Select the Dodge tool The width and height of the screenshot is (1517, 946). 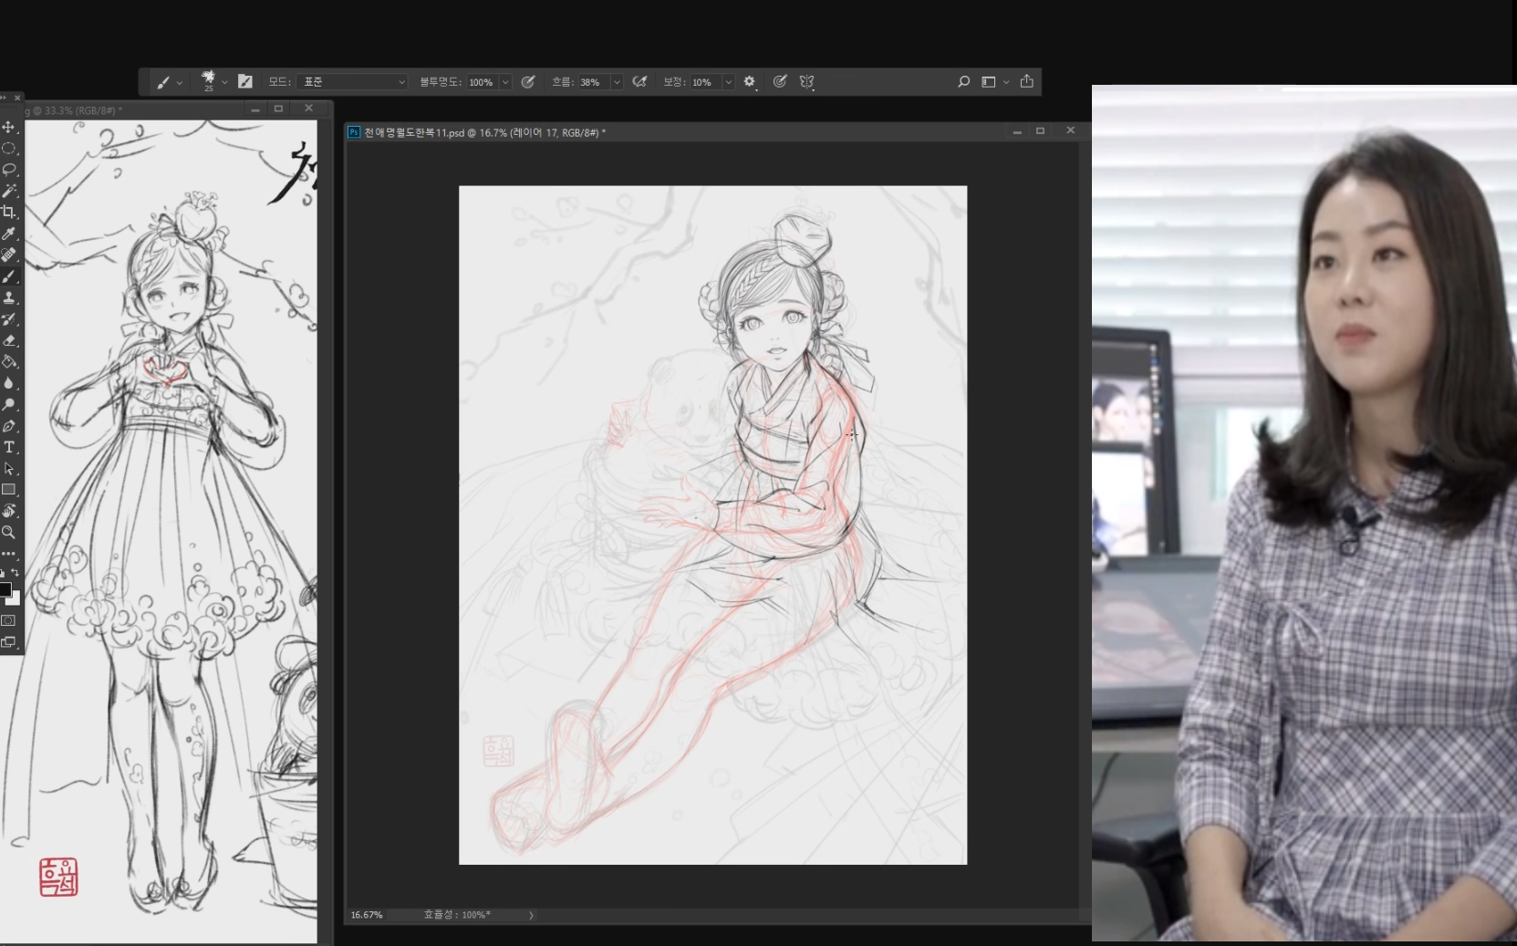tap(9, 404)
